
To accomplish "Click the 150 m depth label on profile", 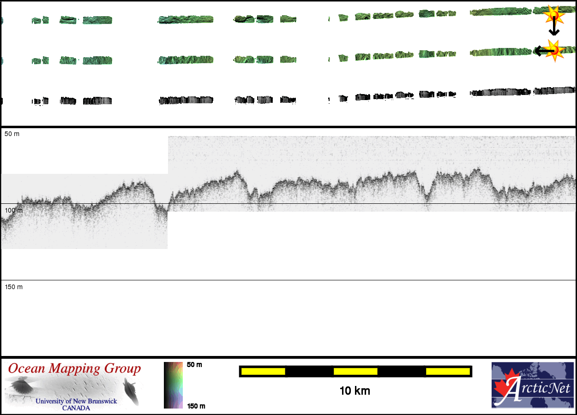I will pyautogui.click(x=14, y=287).
